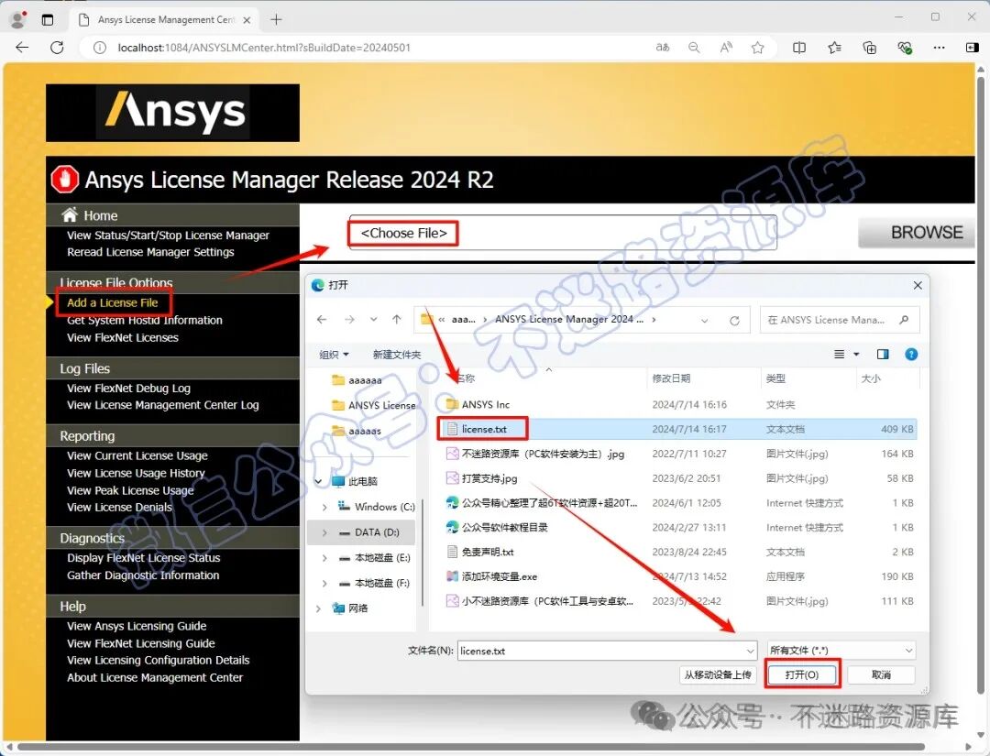Image resolution: width=990 pixels, height=756 pixels.
Task: Open view options dropdown arrow
Action: tap(856, 354)
